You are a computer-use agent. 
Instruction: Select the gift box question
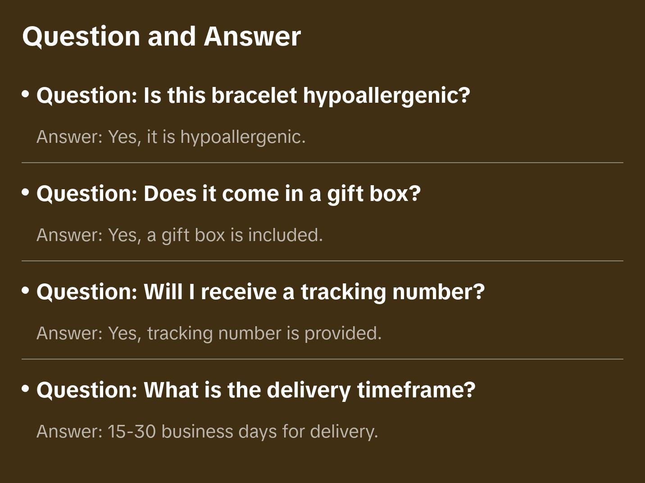228,194
